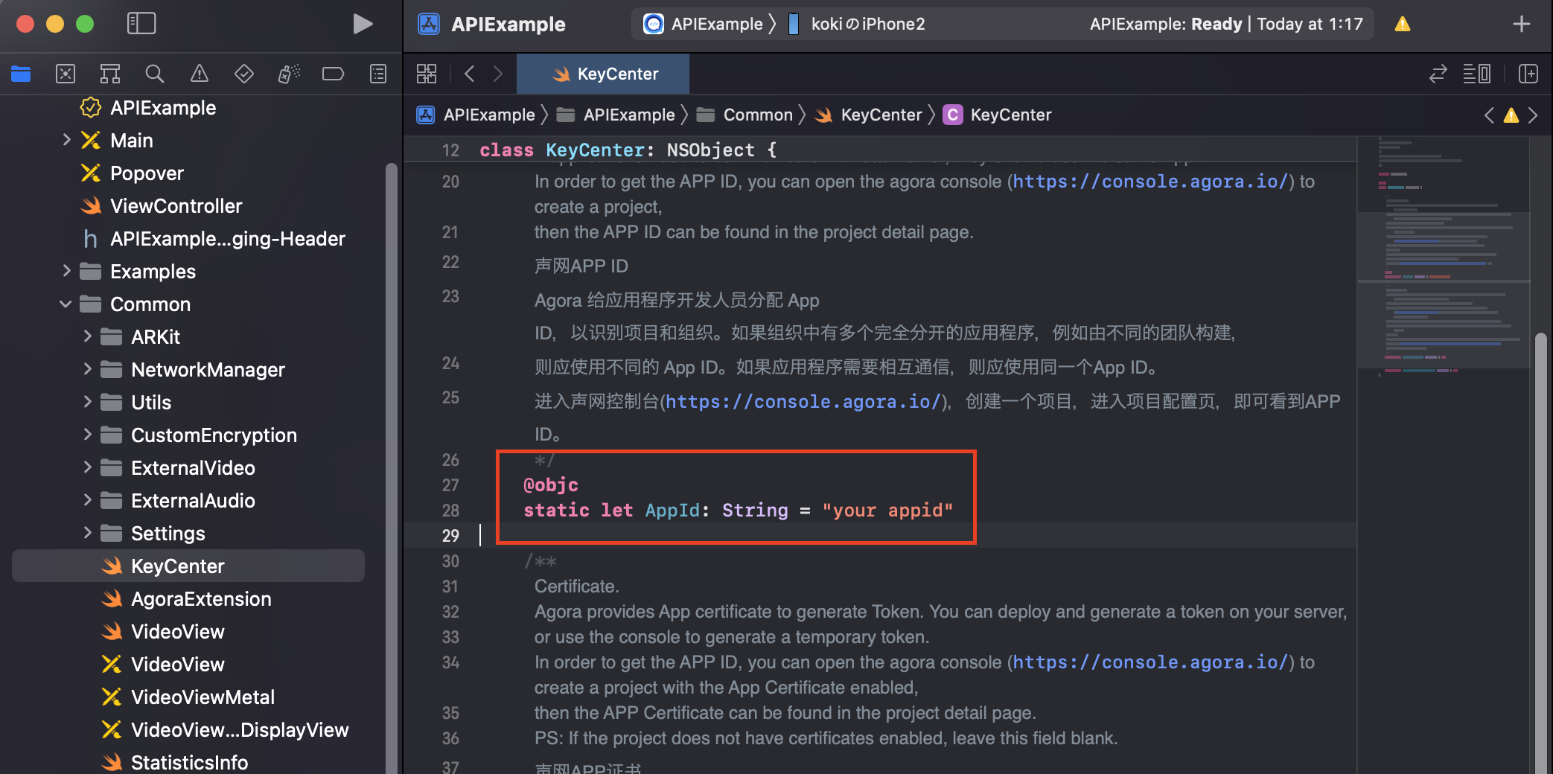Open the Symbol navigator hierarchy icon
The width and height of the screenshot is (1553, 774).
coord(110,74)
